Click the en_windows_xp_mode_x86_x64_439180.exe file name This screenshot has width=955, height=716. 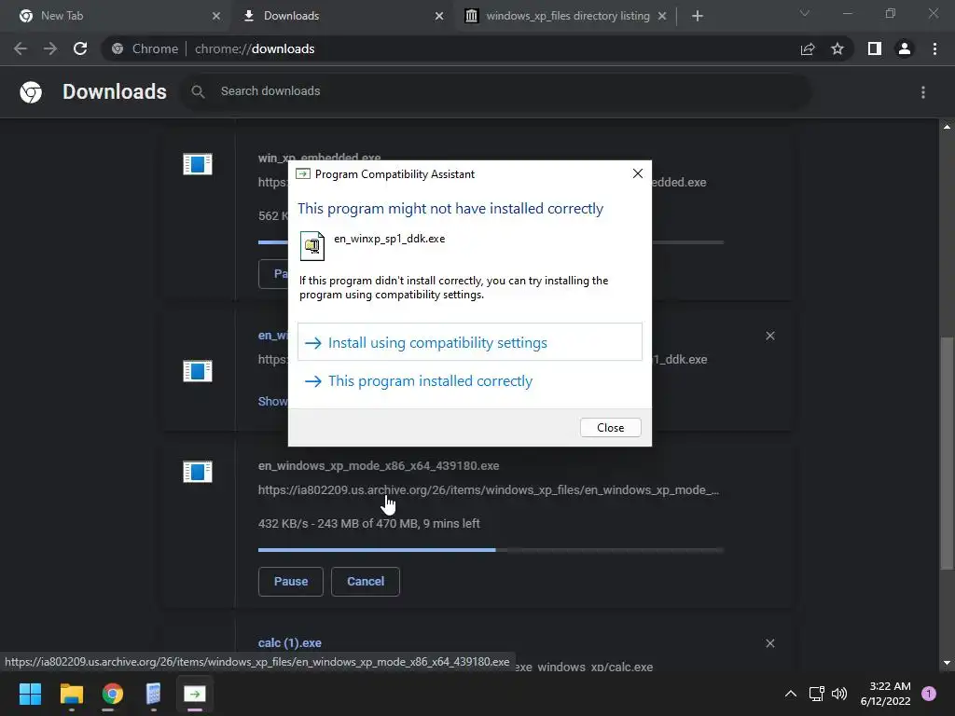[379, 466]
